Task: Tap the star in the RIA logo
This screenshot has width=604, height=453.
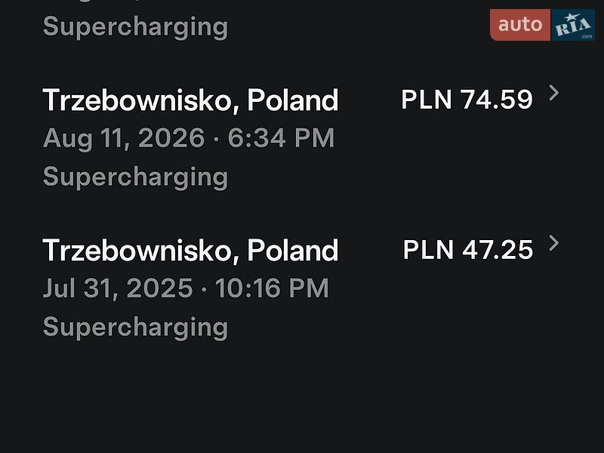Action: click(x=569, y=17)
